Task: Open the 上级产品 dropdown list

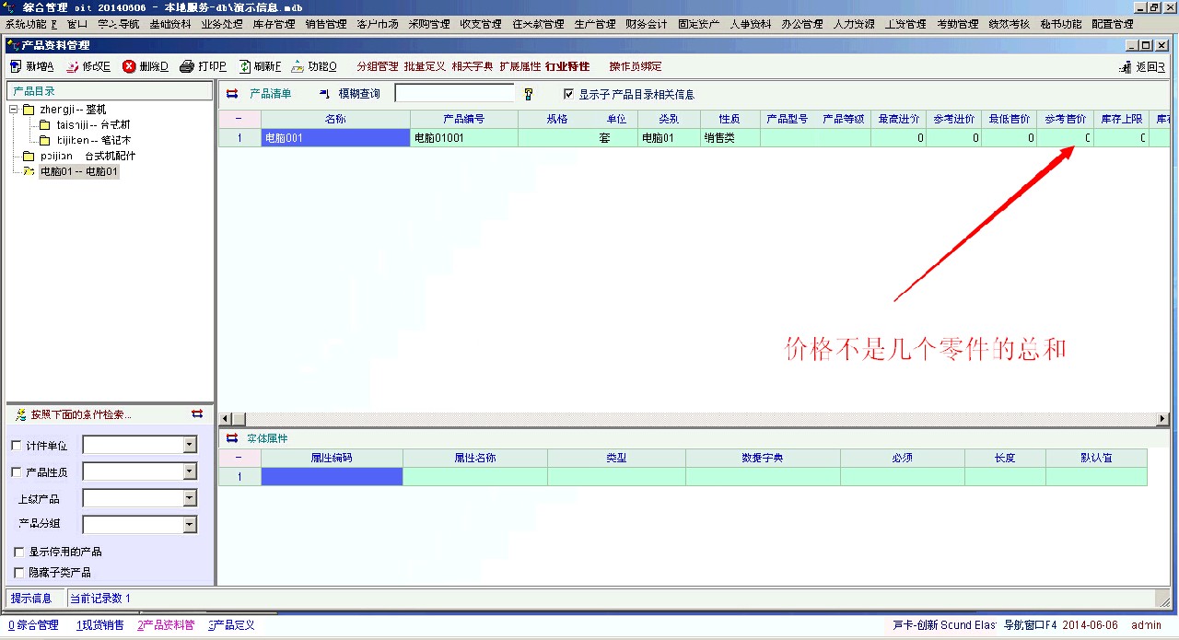Action: pos(190,498)
